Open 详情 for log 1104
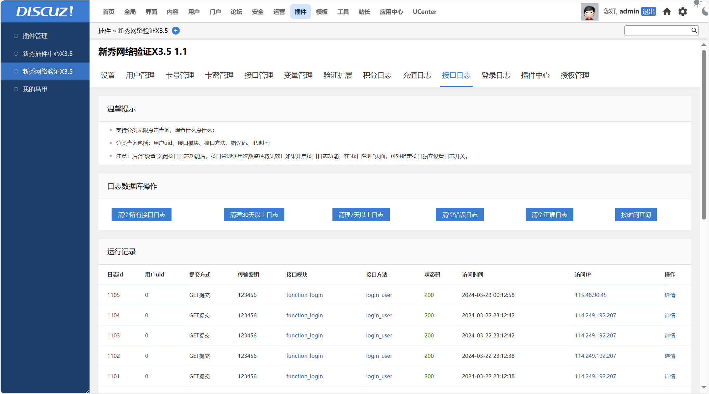 pos(670,315)
